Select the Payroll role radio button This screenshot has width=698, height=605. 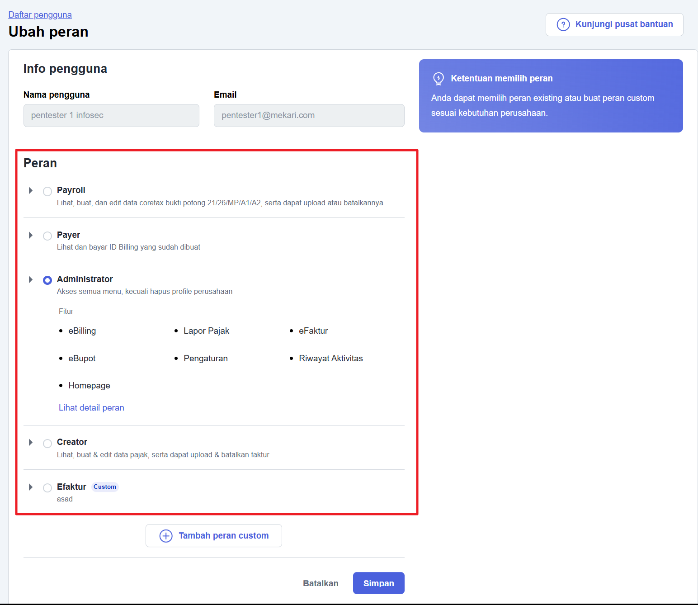47,191
